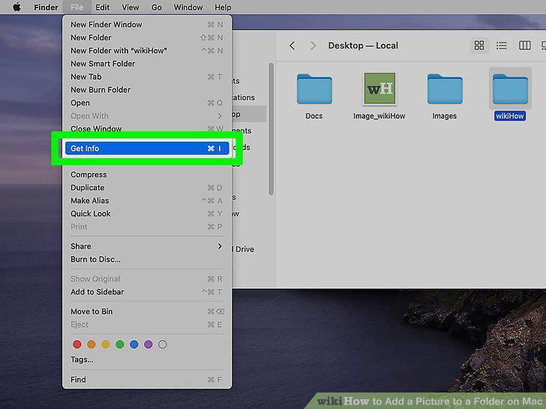Choose New Finder Window
The image size is (546, 409).
146,25
